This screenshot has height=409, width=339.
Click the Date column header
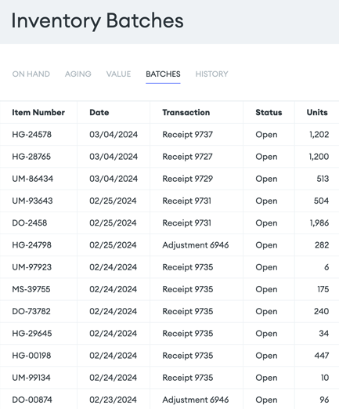[99, 112]
